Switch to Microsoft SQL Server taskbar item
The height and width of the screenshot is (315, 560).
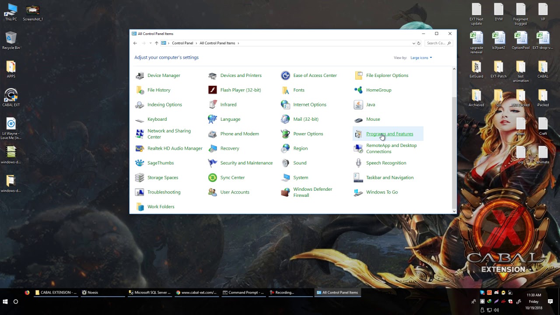click(x=150, y=293)
